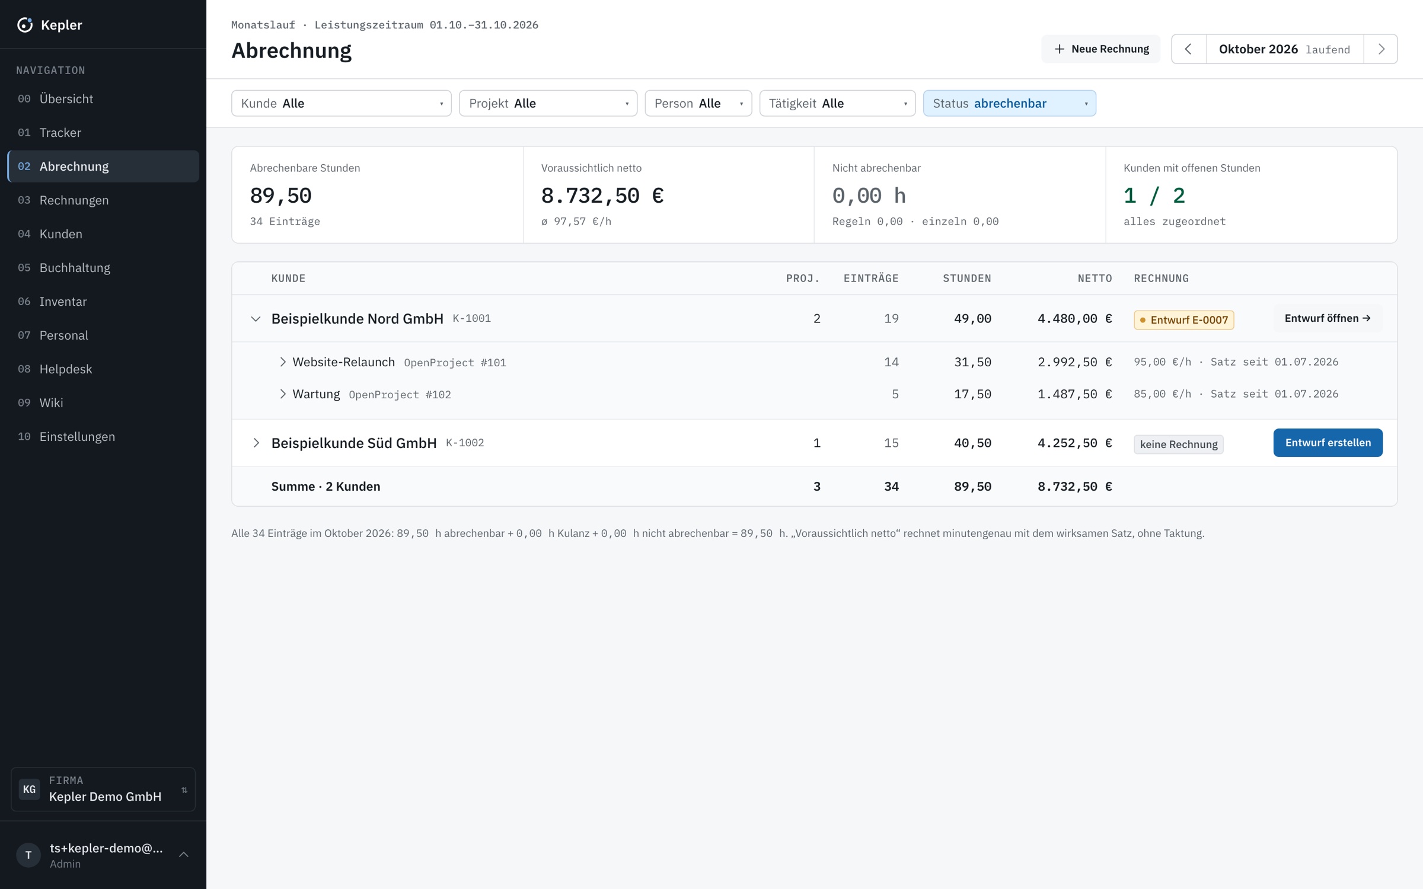Screen dimensions: 1423x889
Task: Click OpenProject #102 reference
Action: click(x=400, y=395)
